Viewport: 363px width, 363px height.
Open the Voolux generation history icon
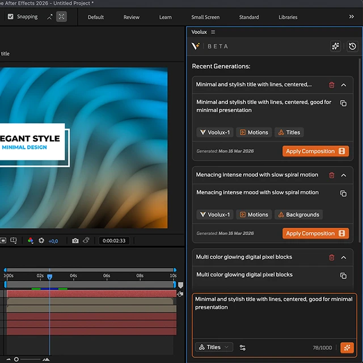[x=352, y=46]
